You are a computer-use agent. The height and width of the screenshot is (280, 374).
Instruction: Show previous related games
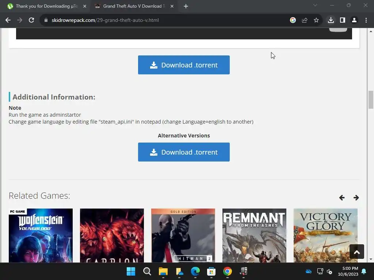tap(342, 198)
